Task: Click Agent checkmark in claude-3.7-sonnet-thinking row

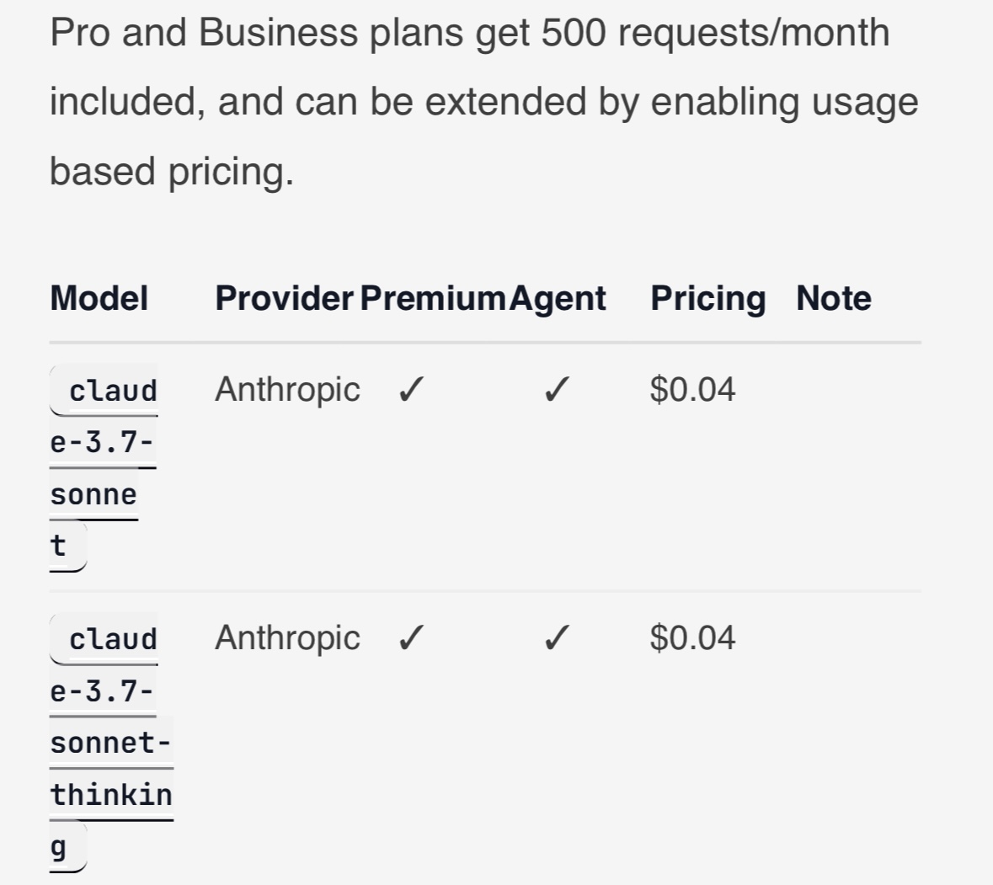Action: 557,637
